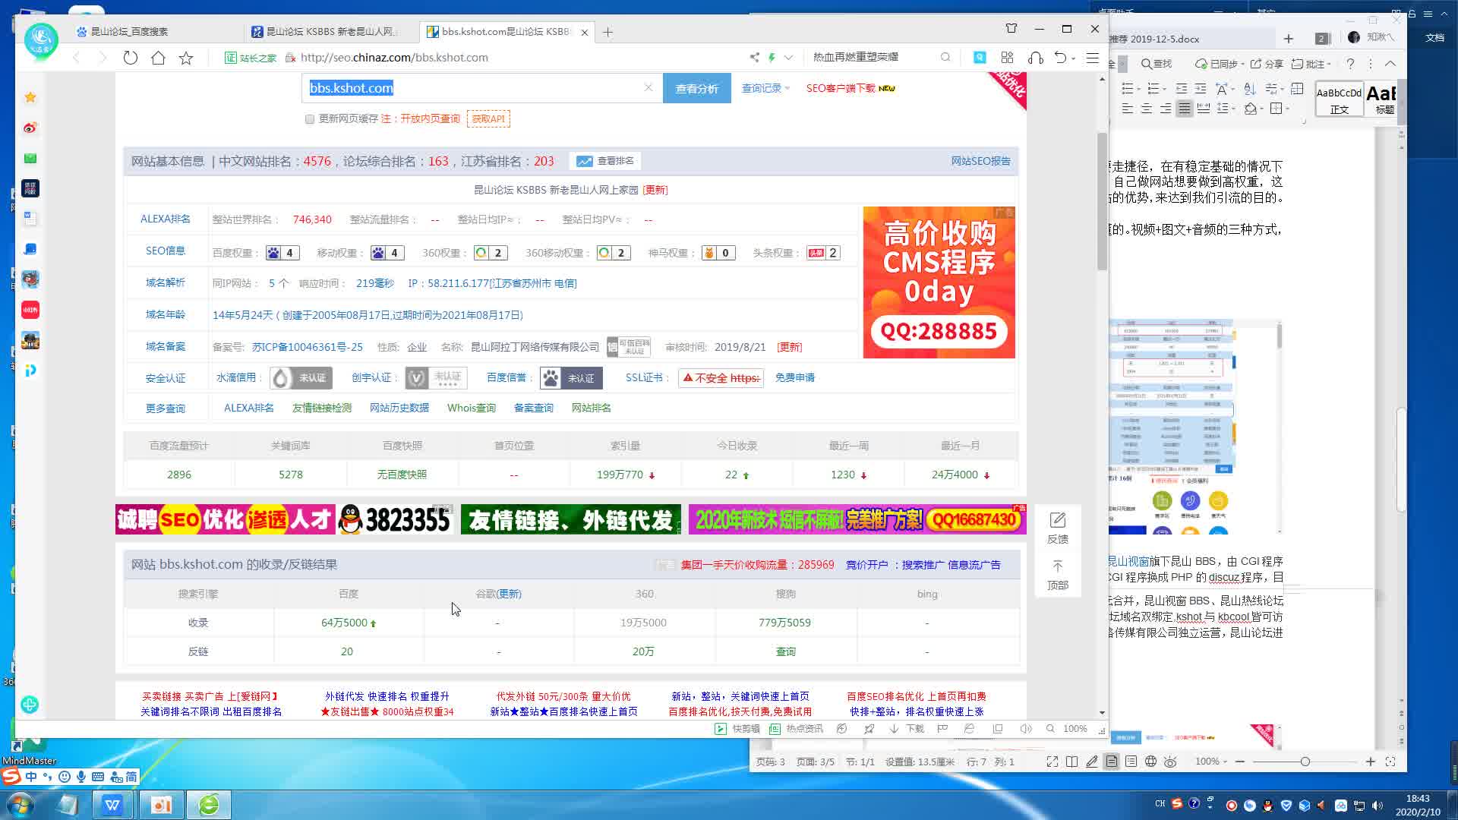Click 查看分析 button

[697, 89]
